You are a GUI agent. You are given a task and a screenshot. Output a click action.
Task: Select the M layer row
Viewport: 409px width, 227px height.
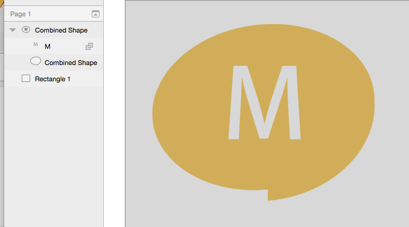(x=54, y=46)
